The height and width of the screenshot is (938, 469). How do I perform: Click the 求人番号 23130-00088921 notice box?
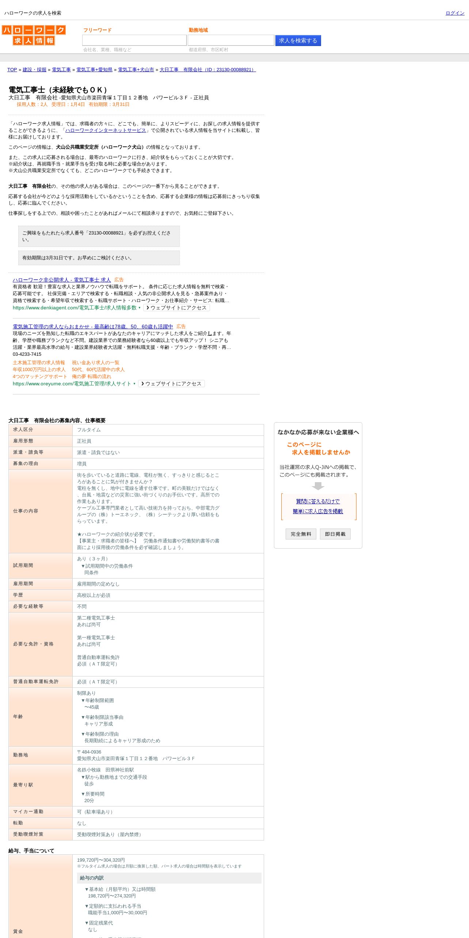[99, 236]
